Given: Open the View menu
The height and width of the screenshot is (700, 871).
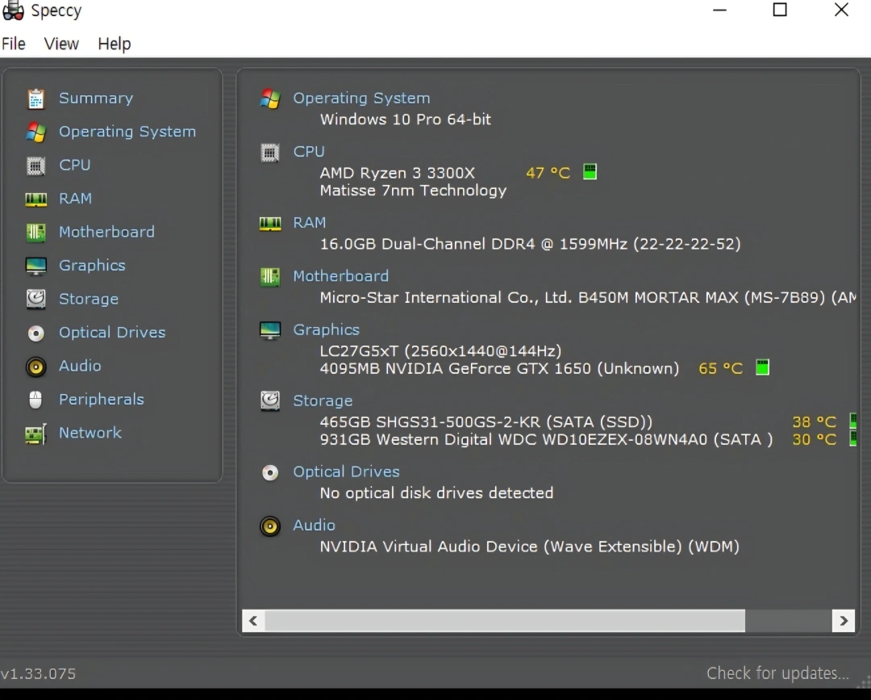Looking at the screenshot, I should tap(61, 44).
